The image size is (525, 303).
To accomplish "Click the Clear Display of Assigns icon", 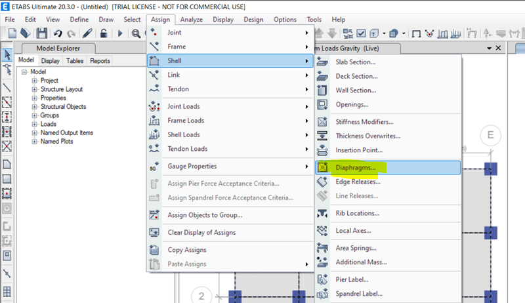I will (154, 232).
